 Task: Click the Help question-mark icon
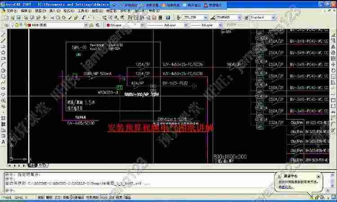coord(168,18)
